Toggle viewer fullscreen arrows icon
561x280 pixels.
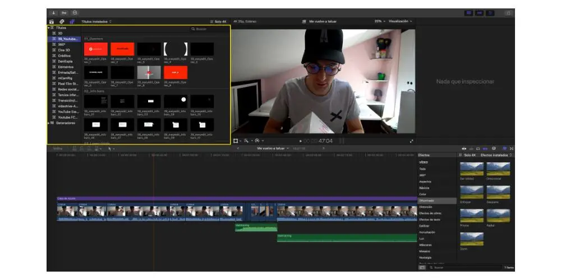pos(412,141)
